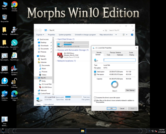
Task: Switch to the Previous Versions tab
Action: coord(115,53)
